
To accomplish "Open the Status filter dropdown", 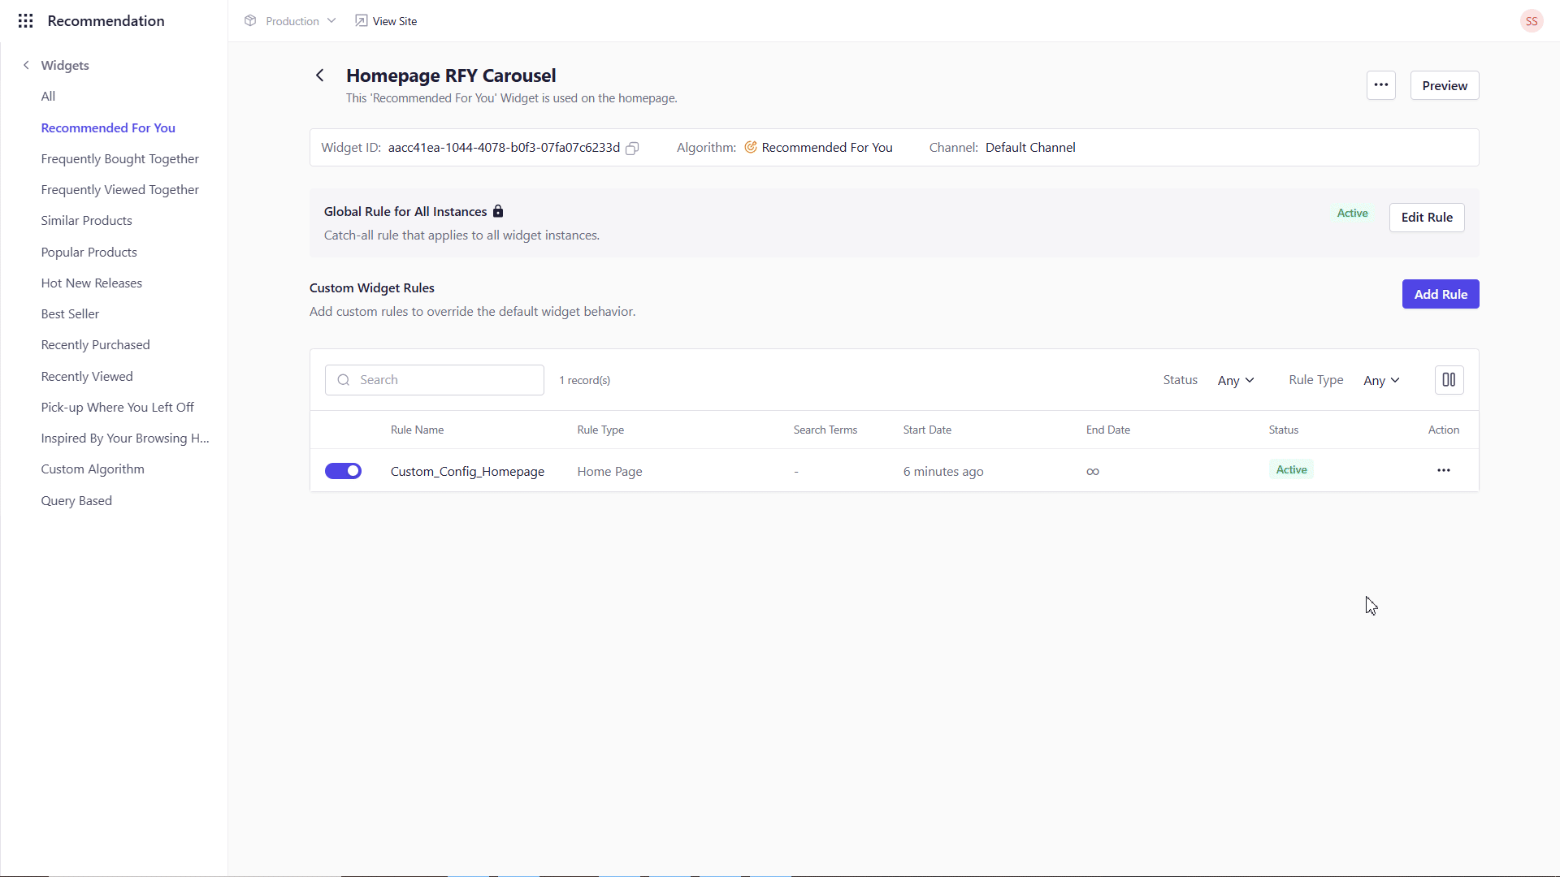I will tap(1235, 381).
